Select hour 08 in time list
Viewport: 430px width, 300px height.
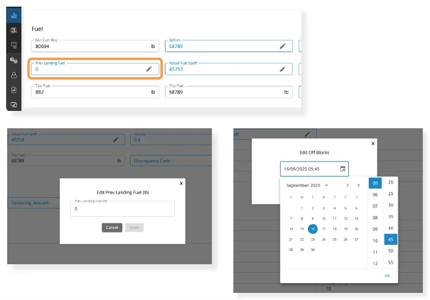[x=375, y=218]
